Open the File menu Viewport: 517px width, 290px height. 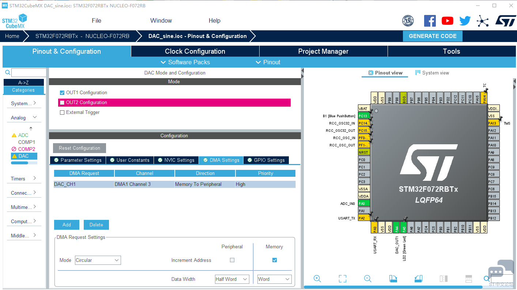pyautogui.click(x=97, y=21)
